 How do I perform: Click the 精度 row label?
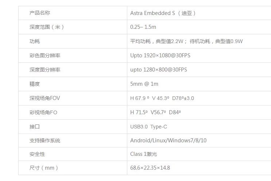(35, 84)
